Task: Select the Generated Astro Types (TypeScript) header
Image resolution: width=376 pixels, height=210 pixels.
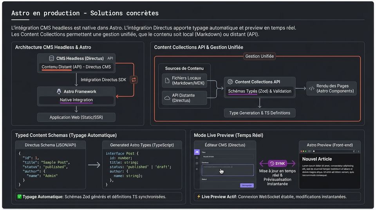Action: click(142, 145)
